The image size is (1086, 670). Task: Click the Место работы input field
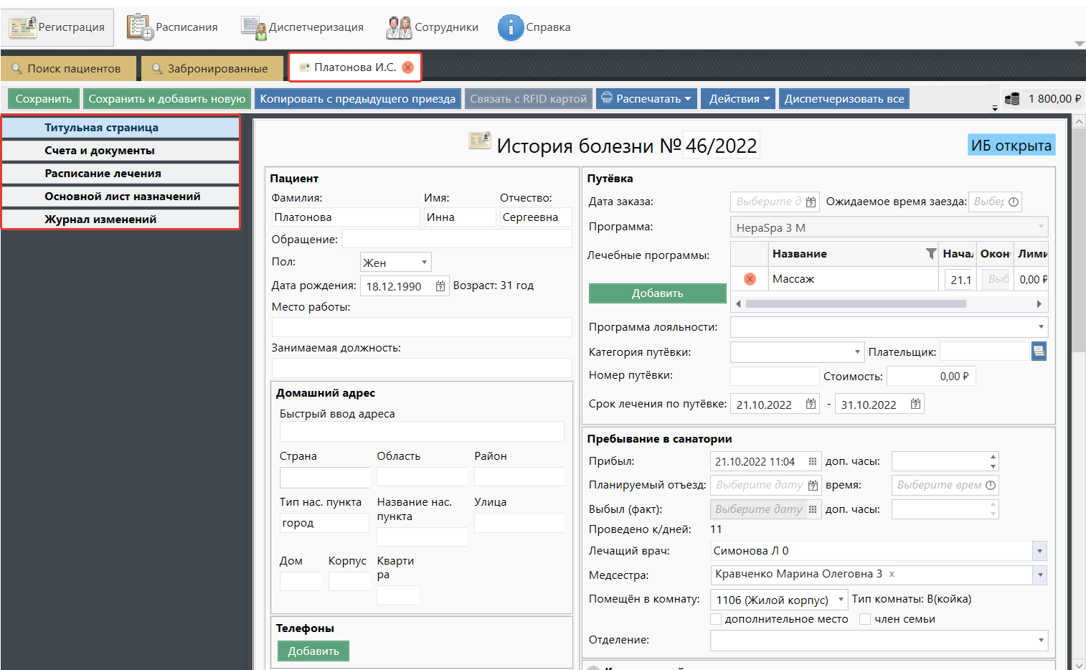click(421, 327)
